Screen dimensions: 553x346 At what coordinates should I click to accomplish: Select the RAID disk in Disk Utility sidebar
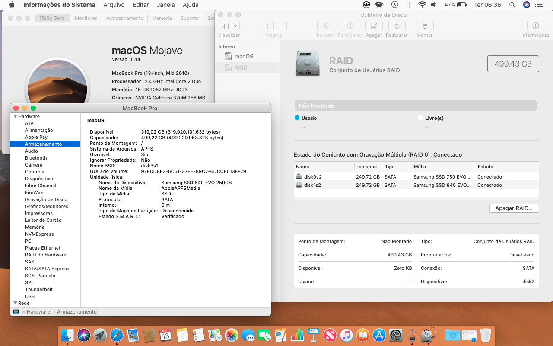click(247, 68)
